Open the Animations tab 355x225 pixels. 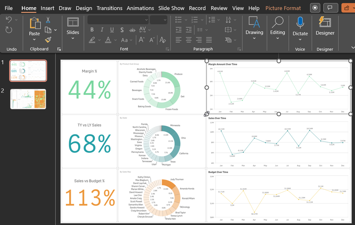140,8
